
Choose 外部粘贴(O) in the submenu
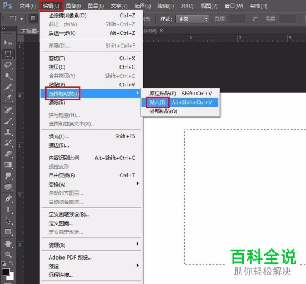pos(180,111)
